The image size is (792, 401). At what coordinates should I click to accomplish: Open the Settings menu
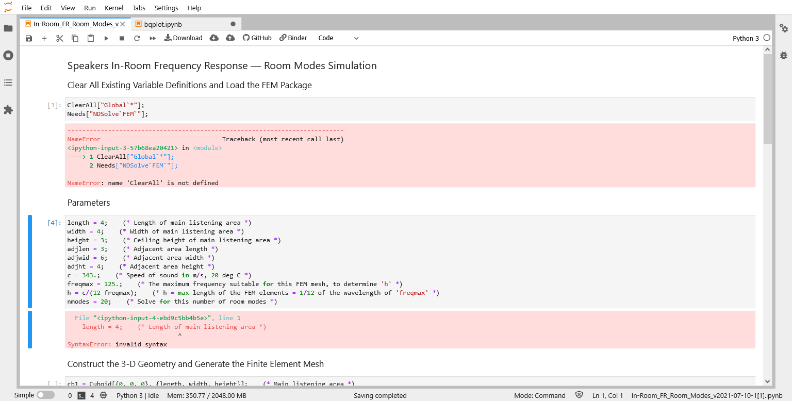click(x=166, y=8)
